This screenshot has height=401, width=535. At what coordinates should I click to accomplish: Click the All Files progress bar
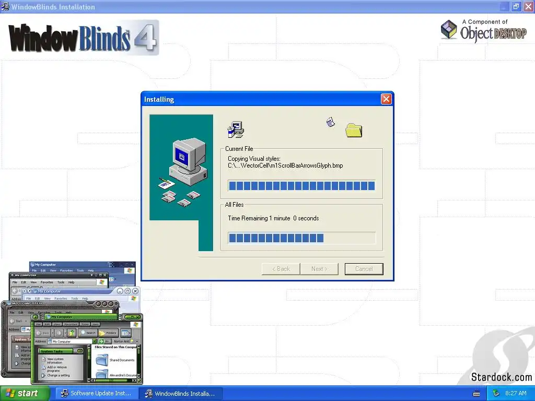(301, 238)
